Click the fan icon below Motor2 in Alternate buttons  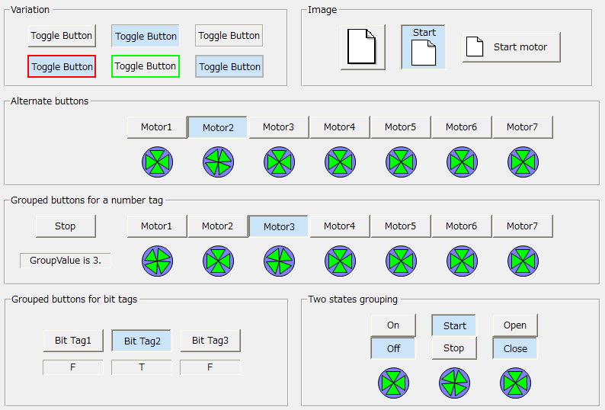218,162
